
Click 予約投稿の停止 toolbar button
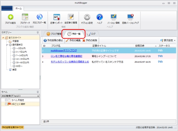[x=53, y=40]
